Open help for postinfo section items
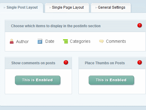146x110 pixels. 139,25
